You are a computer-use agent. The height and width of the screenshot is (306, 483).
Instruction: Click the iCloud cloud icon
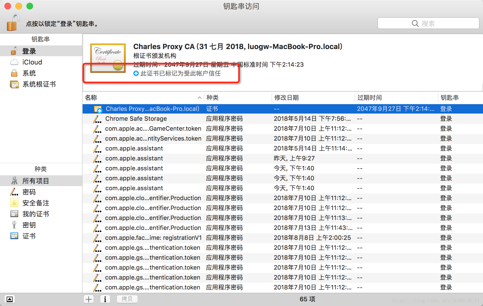14,62
